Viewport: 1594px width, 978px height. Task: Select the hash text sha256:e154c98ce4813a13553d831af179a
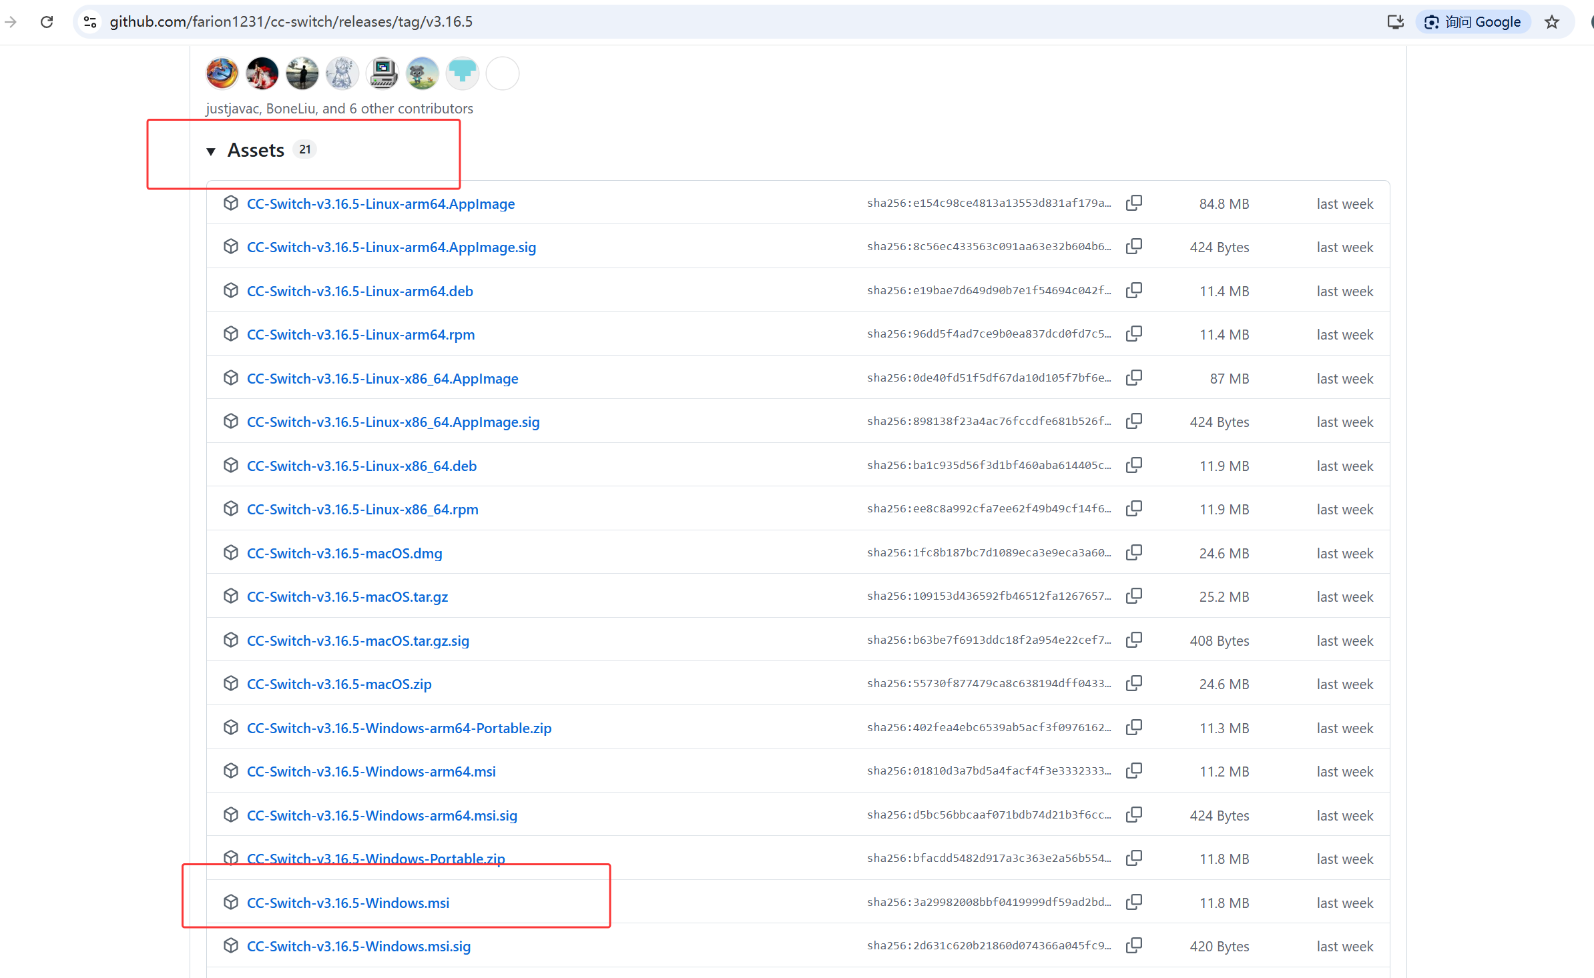[x=989, y=203]
